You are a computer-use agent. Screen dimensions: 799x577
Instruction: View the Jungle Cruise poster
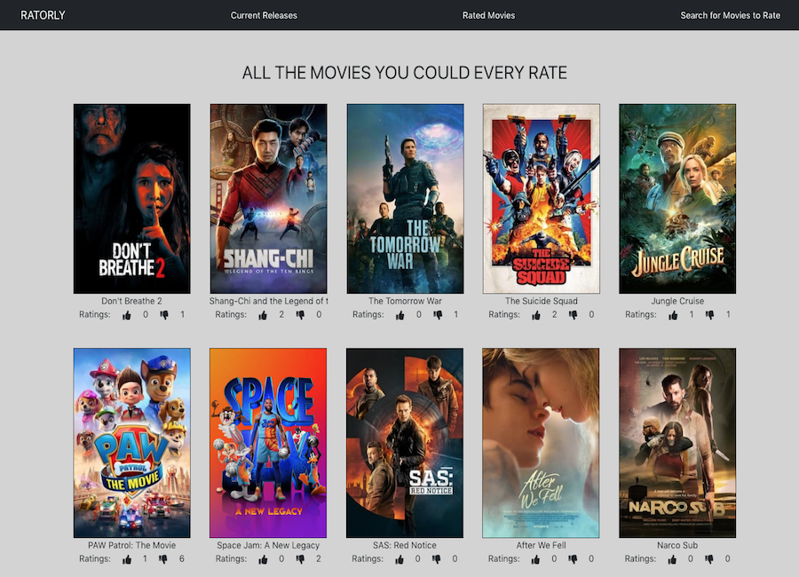[x=677, y=199]
